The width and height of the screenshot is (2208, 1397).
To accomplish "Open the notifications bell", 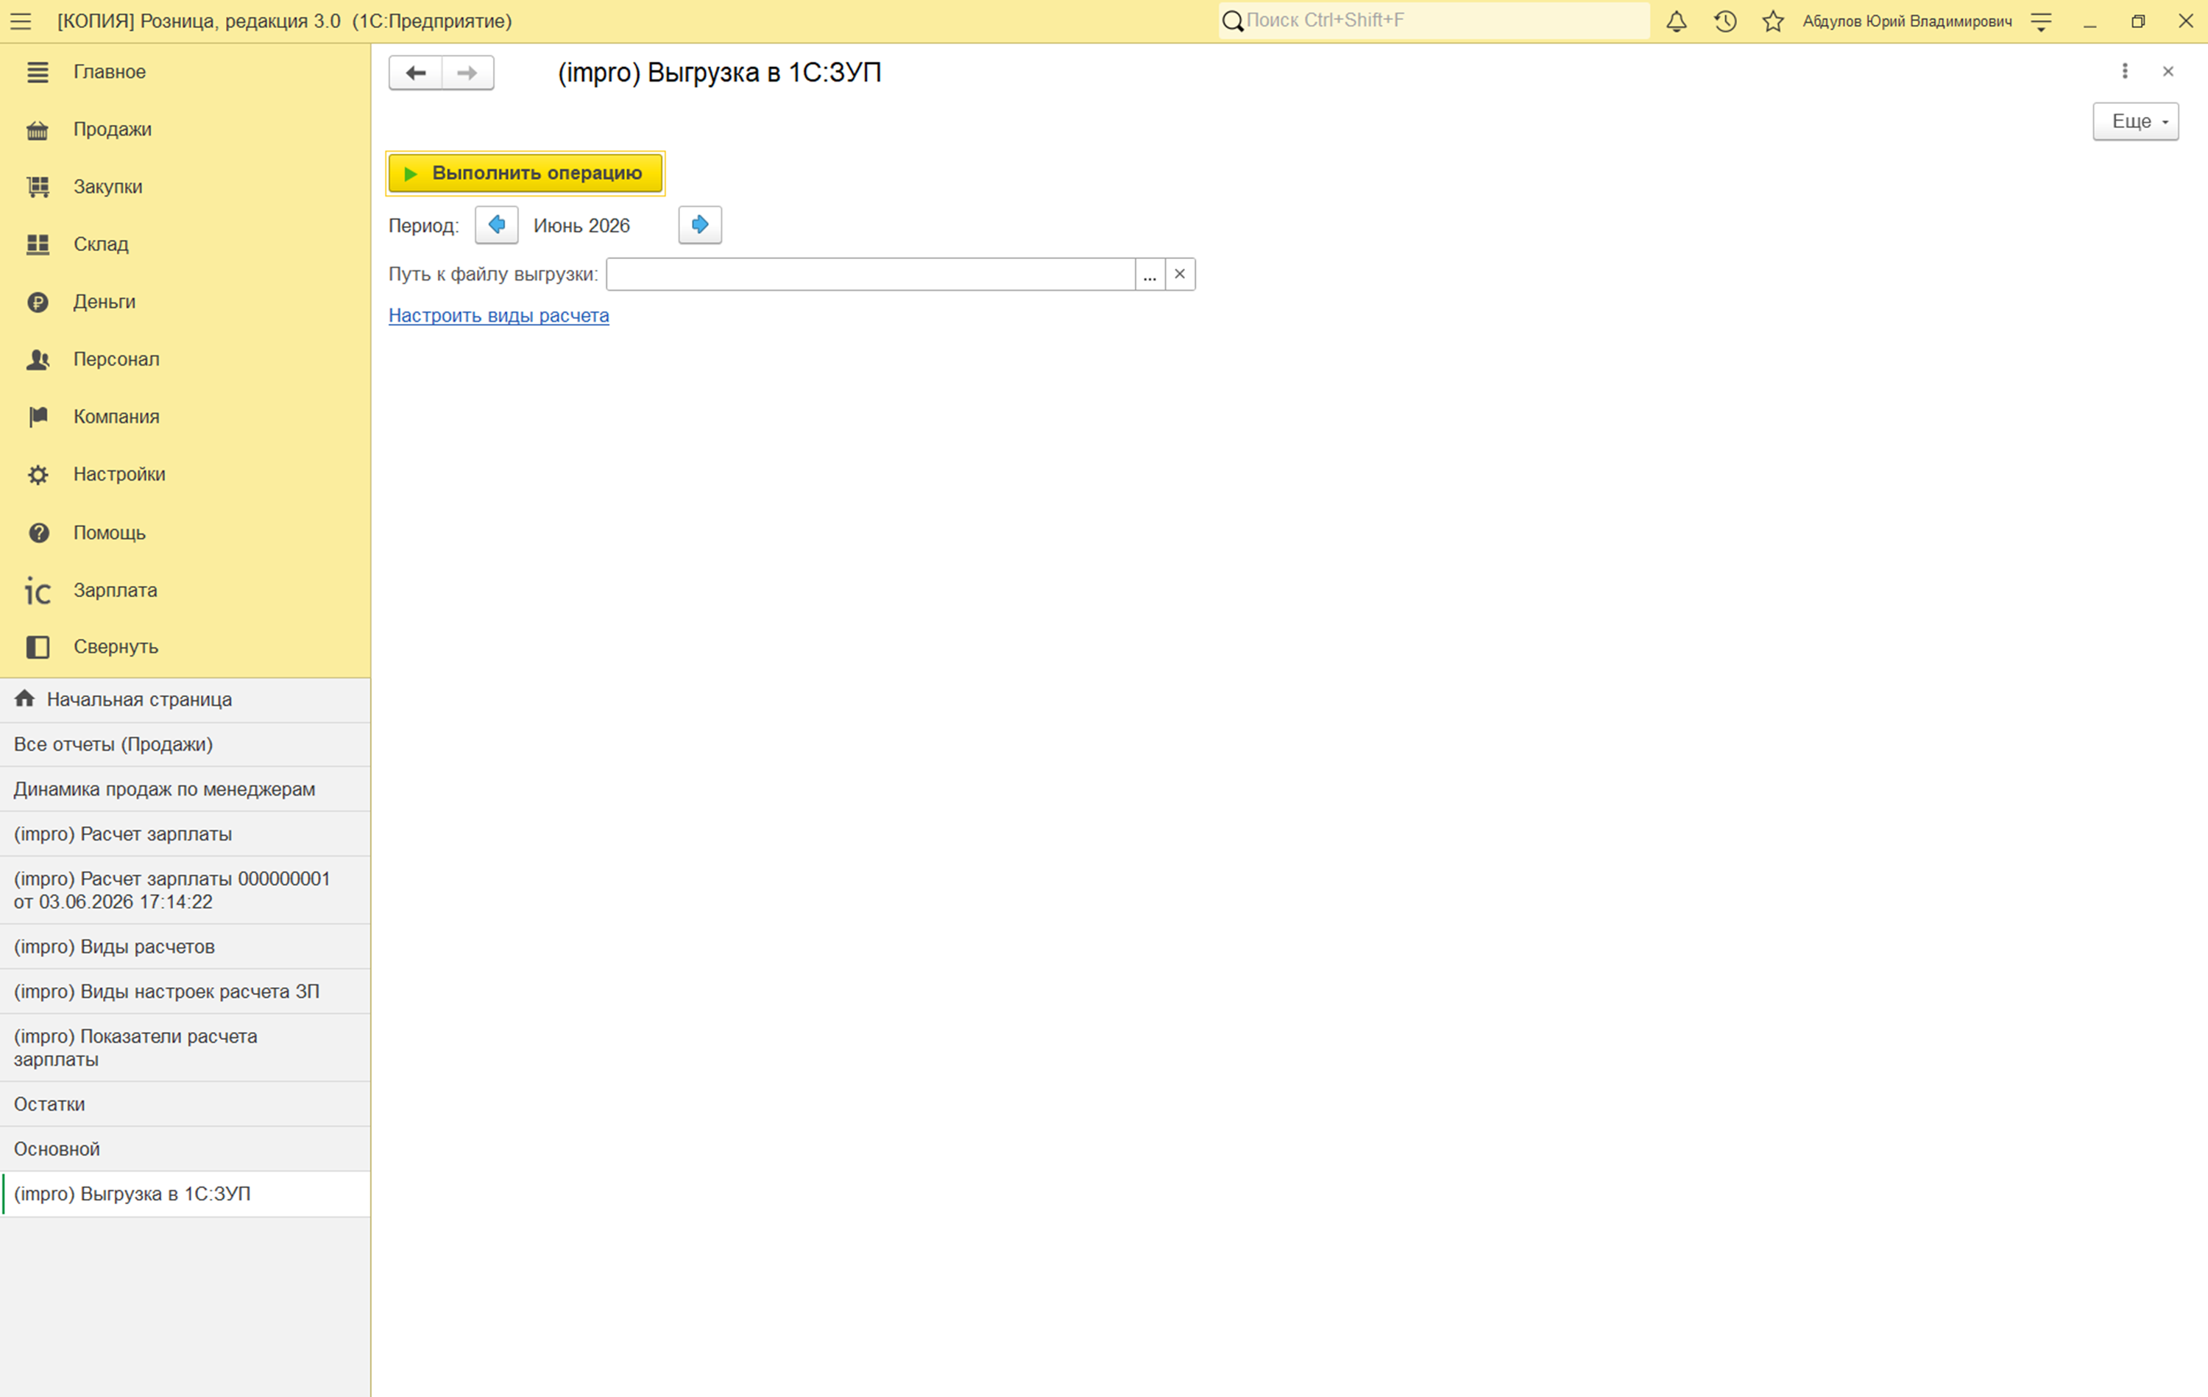I will tap(1676, 21).
